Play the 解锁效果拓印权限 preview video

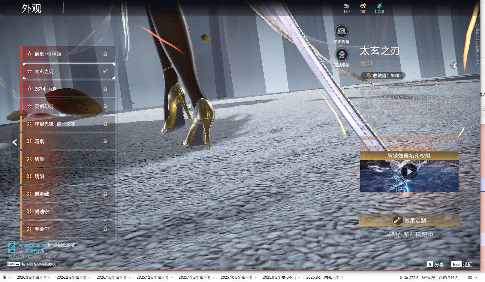(409, 172)
